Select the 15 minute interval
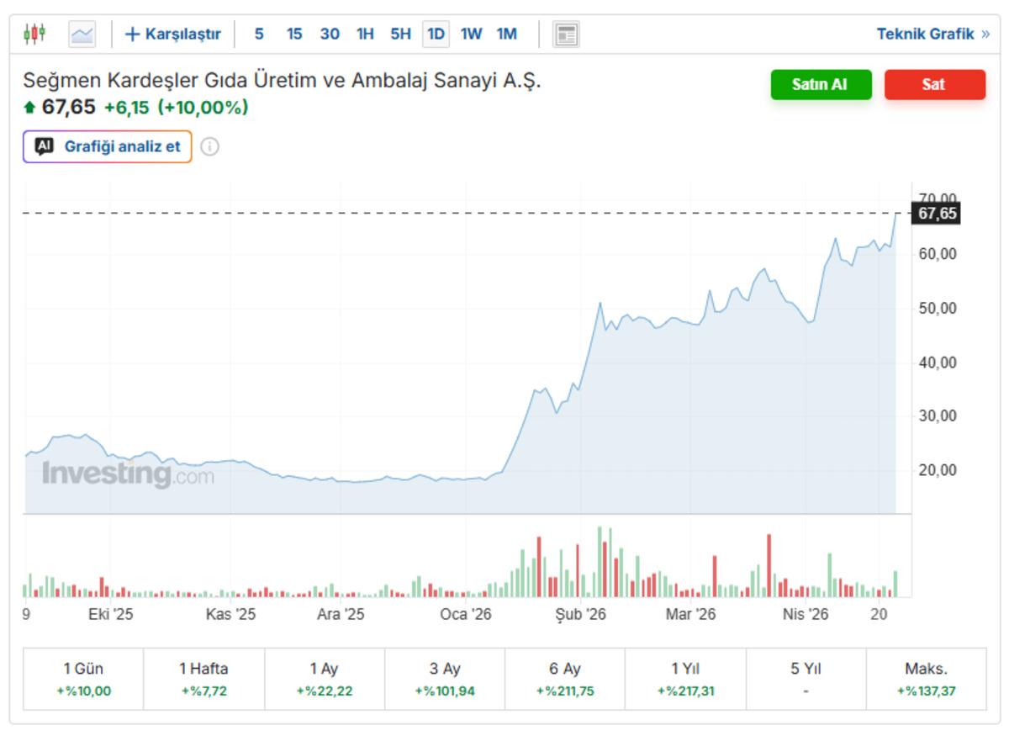Viewport: 1009px width, 741px height. [294, 34]
